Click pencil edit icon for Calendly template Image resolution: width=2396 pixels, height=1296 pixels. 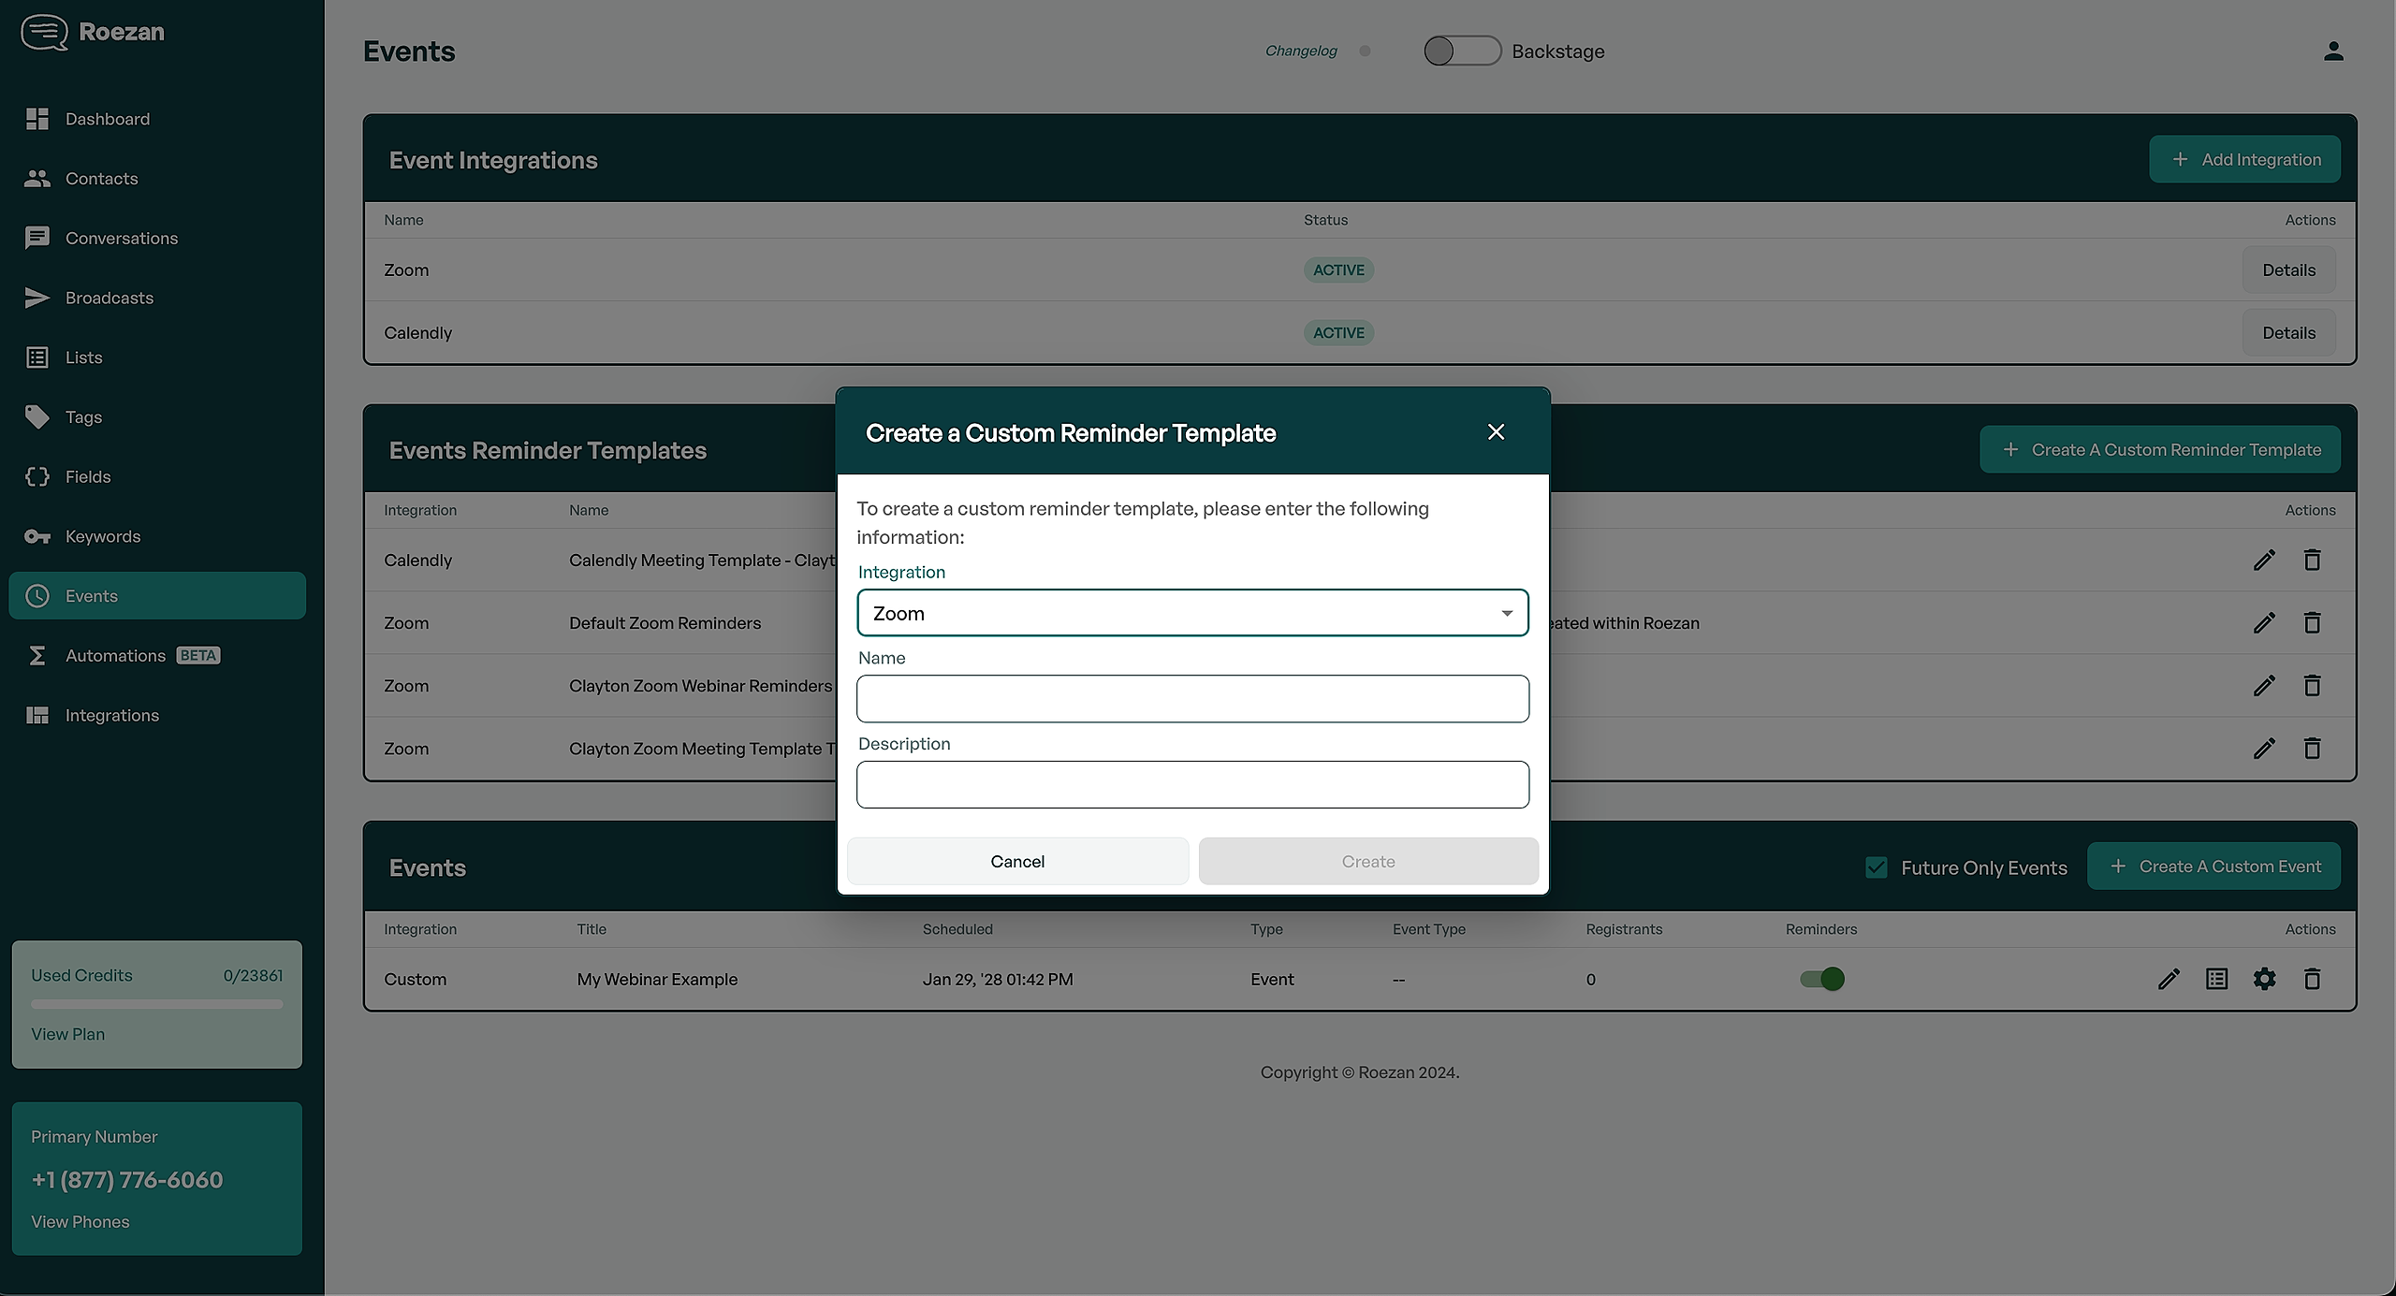coord(2263,561)
